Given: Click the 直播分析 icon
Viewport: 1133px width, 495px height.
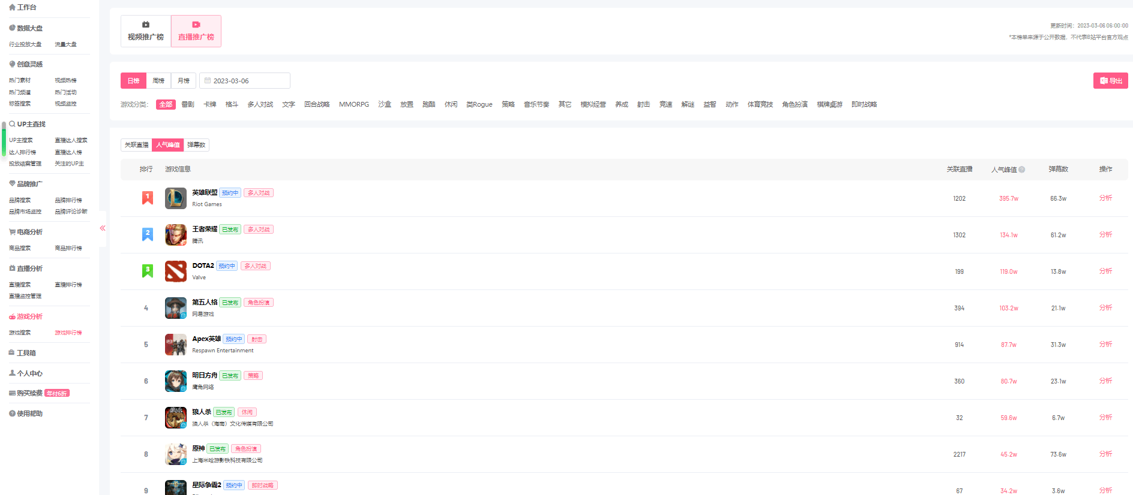Looking at the screenshot, I should pos(12,268).
